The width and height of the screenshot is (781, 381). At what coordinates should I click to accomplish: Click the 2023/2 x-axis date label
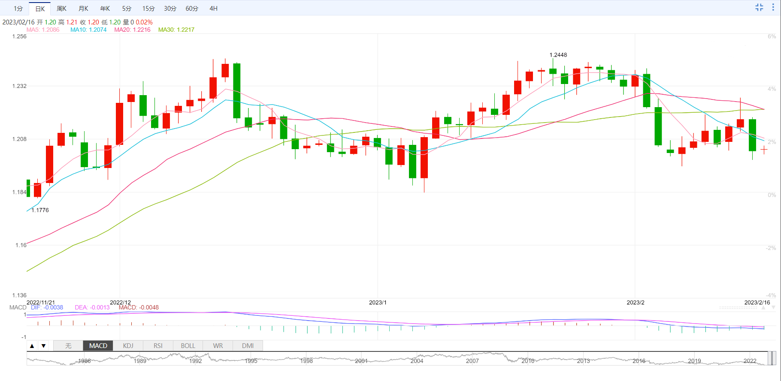(636, 302)
